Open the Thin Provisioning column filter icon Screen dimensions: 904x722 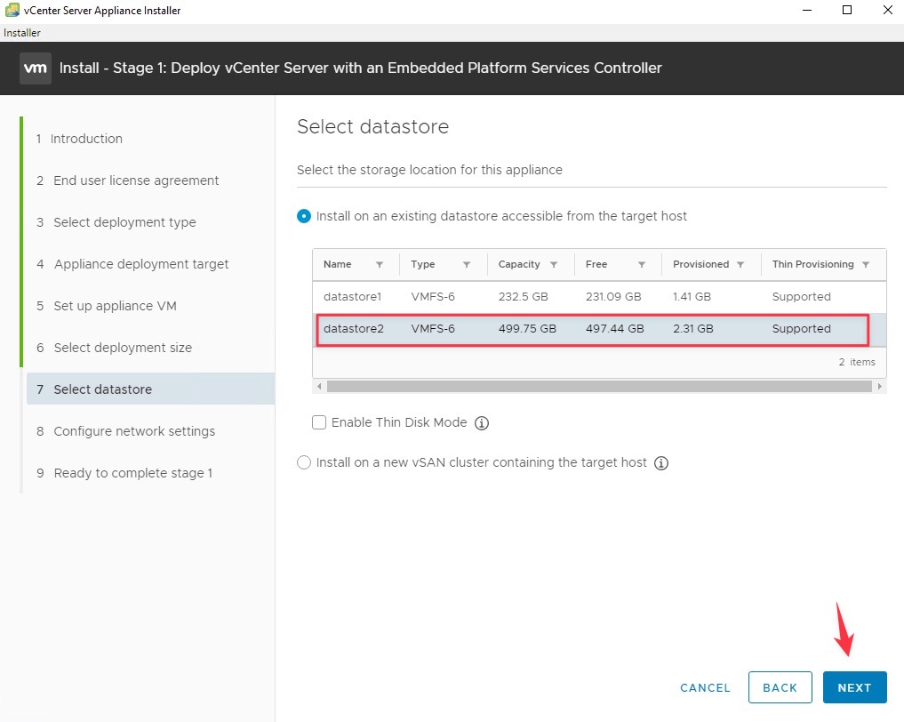click(x=866, y=265)
